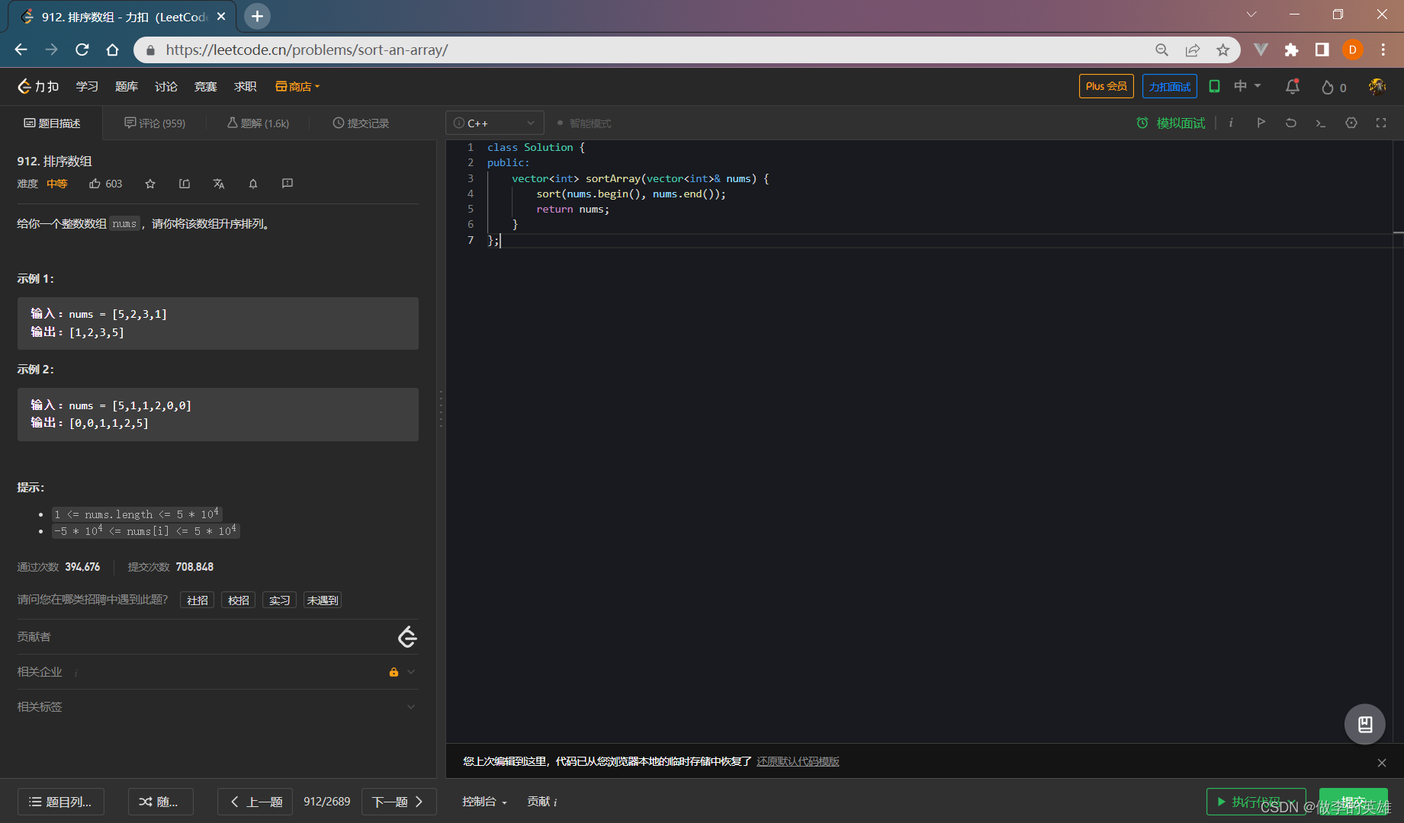
Task: Click the panel resize handle dots
Action: pyautogui.click(x=441, y=408)
